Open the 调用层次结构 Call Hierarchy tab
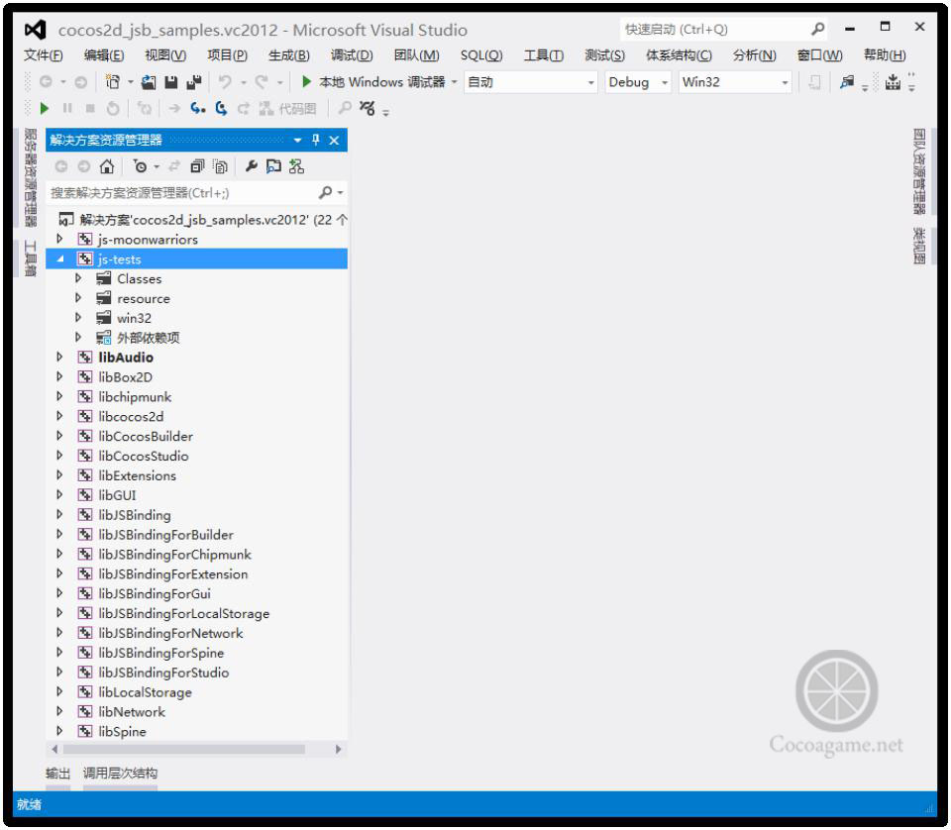Screen dimensions: 951x830 point(120,773)
